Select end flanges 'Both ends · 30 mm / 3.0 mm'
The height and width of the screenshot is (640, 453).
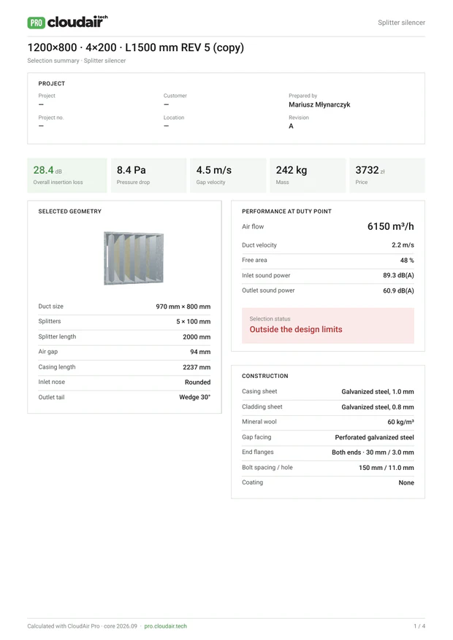point(373,452)
